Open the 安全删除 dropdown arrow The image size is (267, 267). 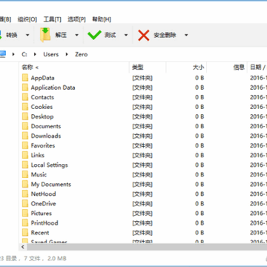pyautogui.click(x=186, y=35)
